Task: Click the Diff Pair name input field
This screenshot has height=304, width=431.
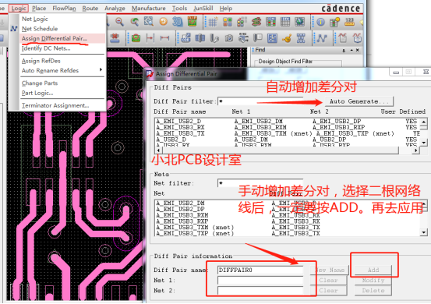Action: pyautogui.click(x=260, y=270)
